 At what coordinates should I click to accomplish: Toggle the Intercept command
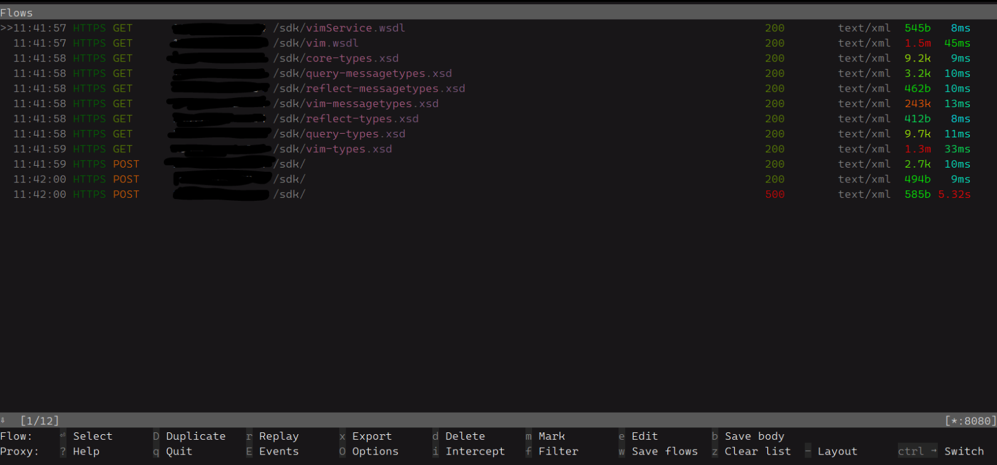click(x=475, y=451)
